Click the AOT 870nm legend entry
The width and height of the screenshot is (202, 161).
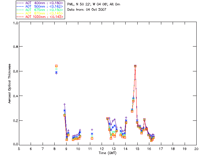[x=40, y=13]
